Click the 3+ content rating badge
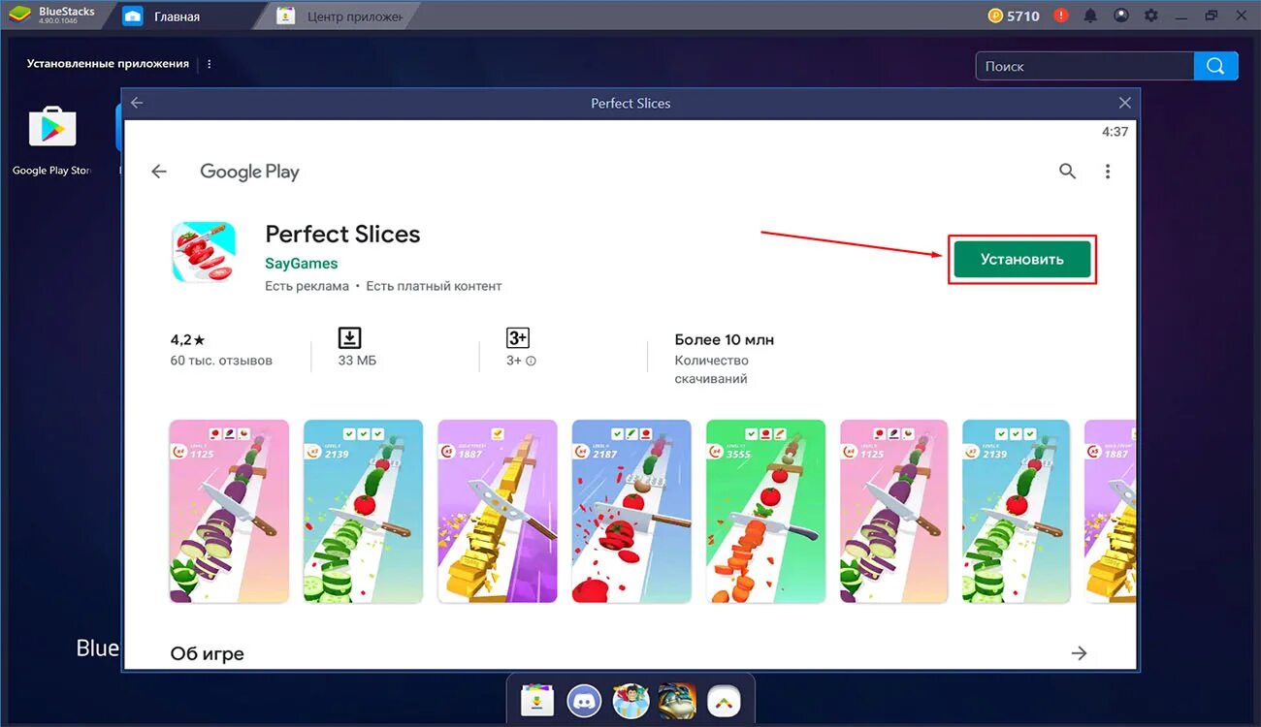This screenshot has width=1261, height=727. point(518,337)
